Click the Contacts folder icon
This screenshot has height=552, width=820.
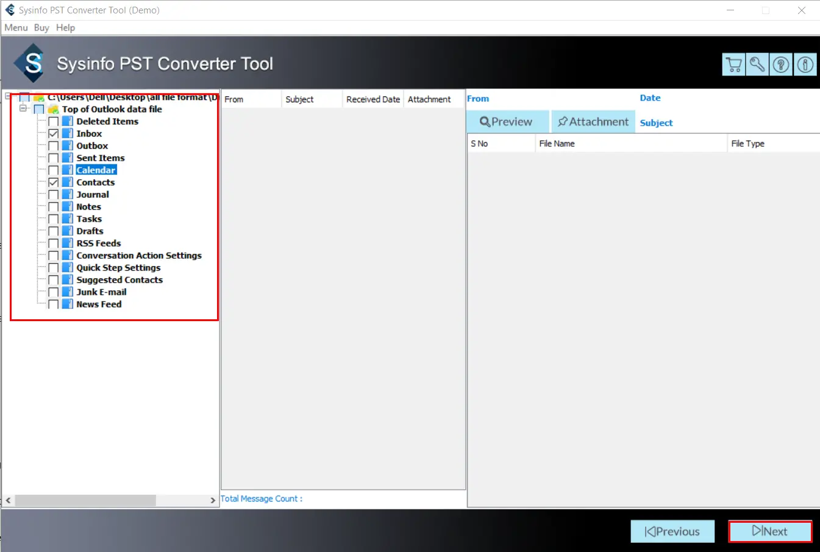click(x=68, y=182)
